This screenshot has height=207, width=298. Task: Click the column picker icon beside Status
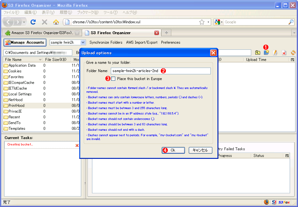pyautogui.click(x=287, y=156)
